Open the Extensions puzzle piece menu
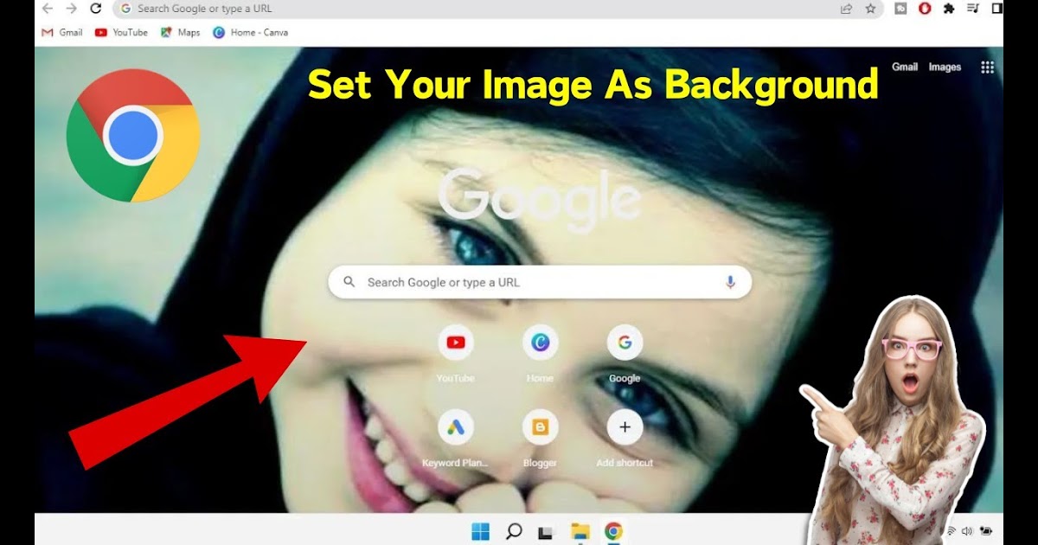The image size is (1038, 545). click(x=949, y=9)
